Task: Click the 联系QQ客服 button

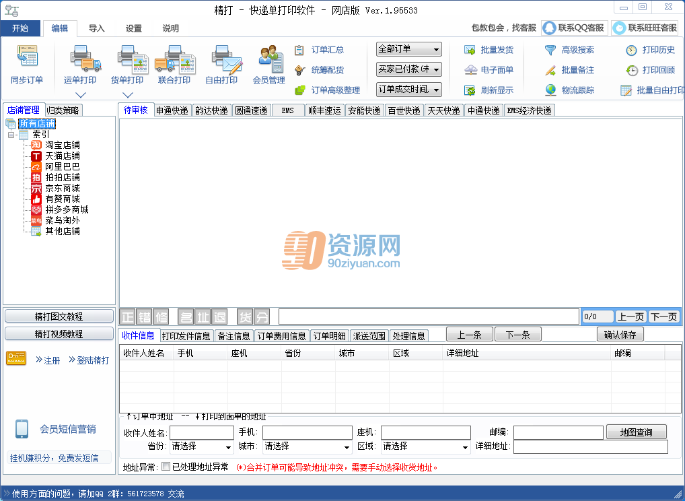Action: point(575,28)
